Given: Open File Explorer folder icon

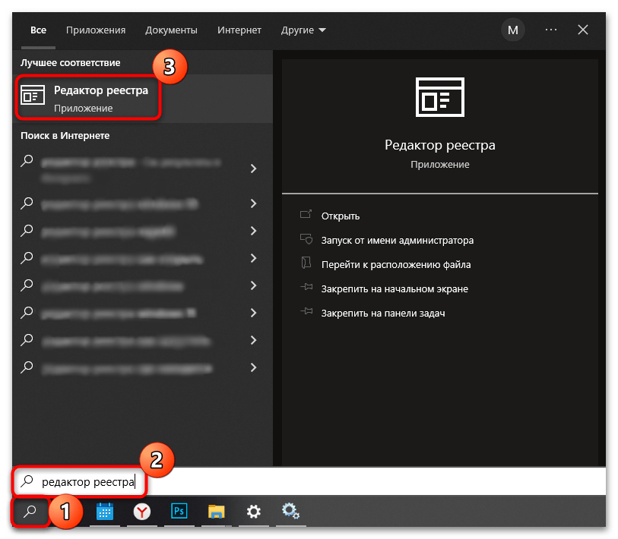Looking at the screenshot, I should pyautogui.click(x=217, y=512).
